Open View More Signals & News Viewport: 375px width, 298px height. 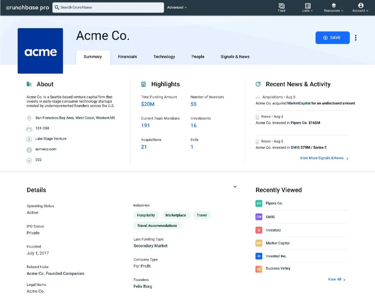324,158
